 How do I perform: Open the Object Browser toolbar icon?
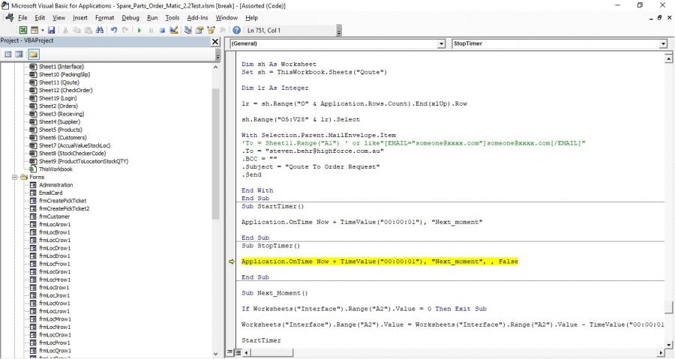[x=211, y=30]
